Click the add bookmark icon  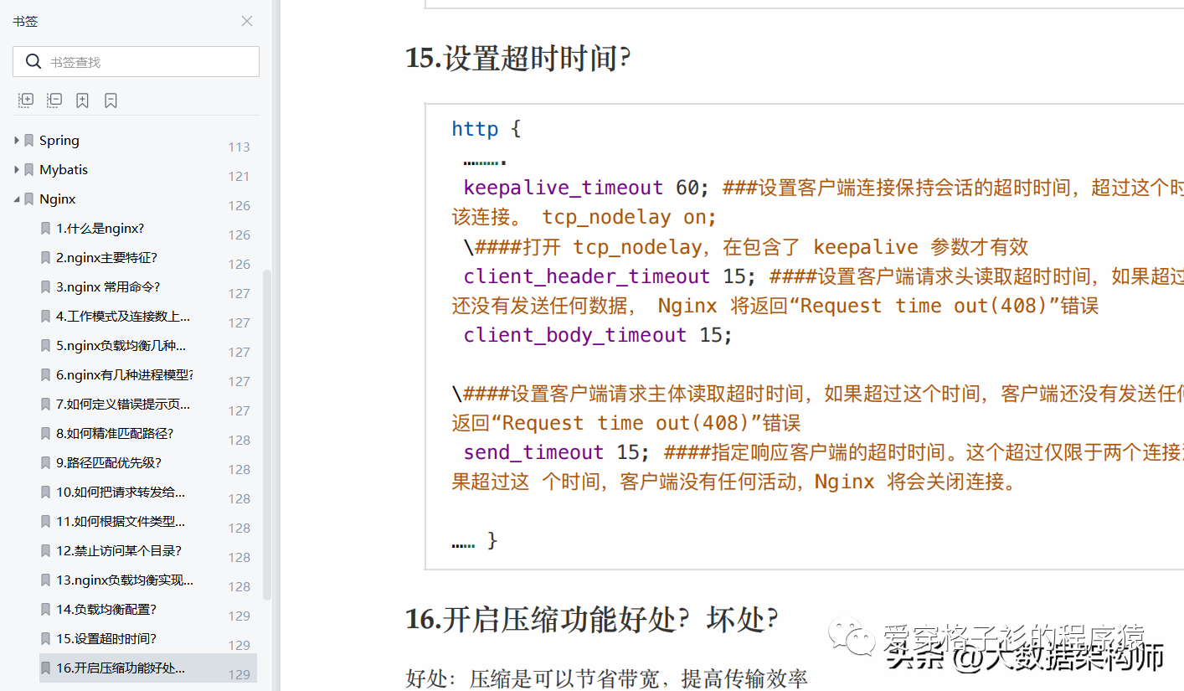[x=82, y=100]
